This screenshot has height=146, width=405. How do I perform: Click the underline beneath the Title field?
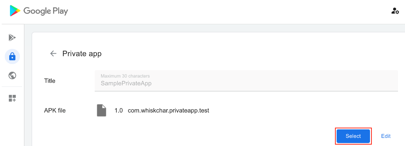tap(246, 91)
